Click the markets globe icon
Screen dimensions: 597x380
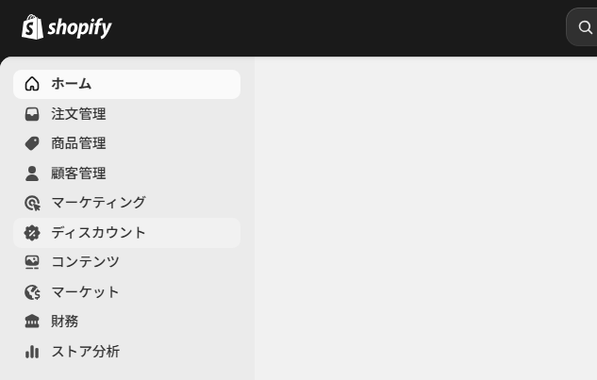coord(32,292)
